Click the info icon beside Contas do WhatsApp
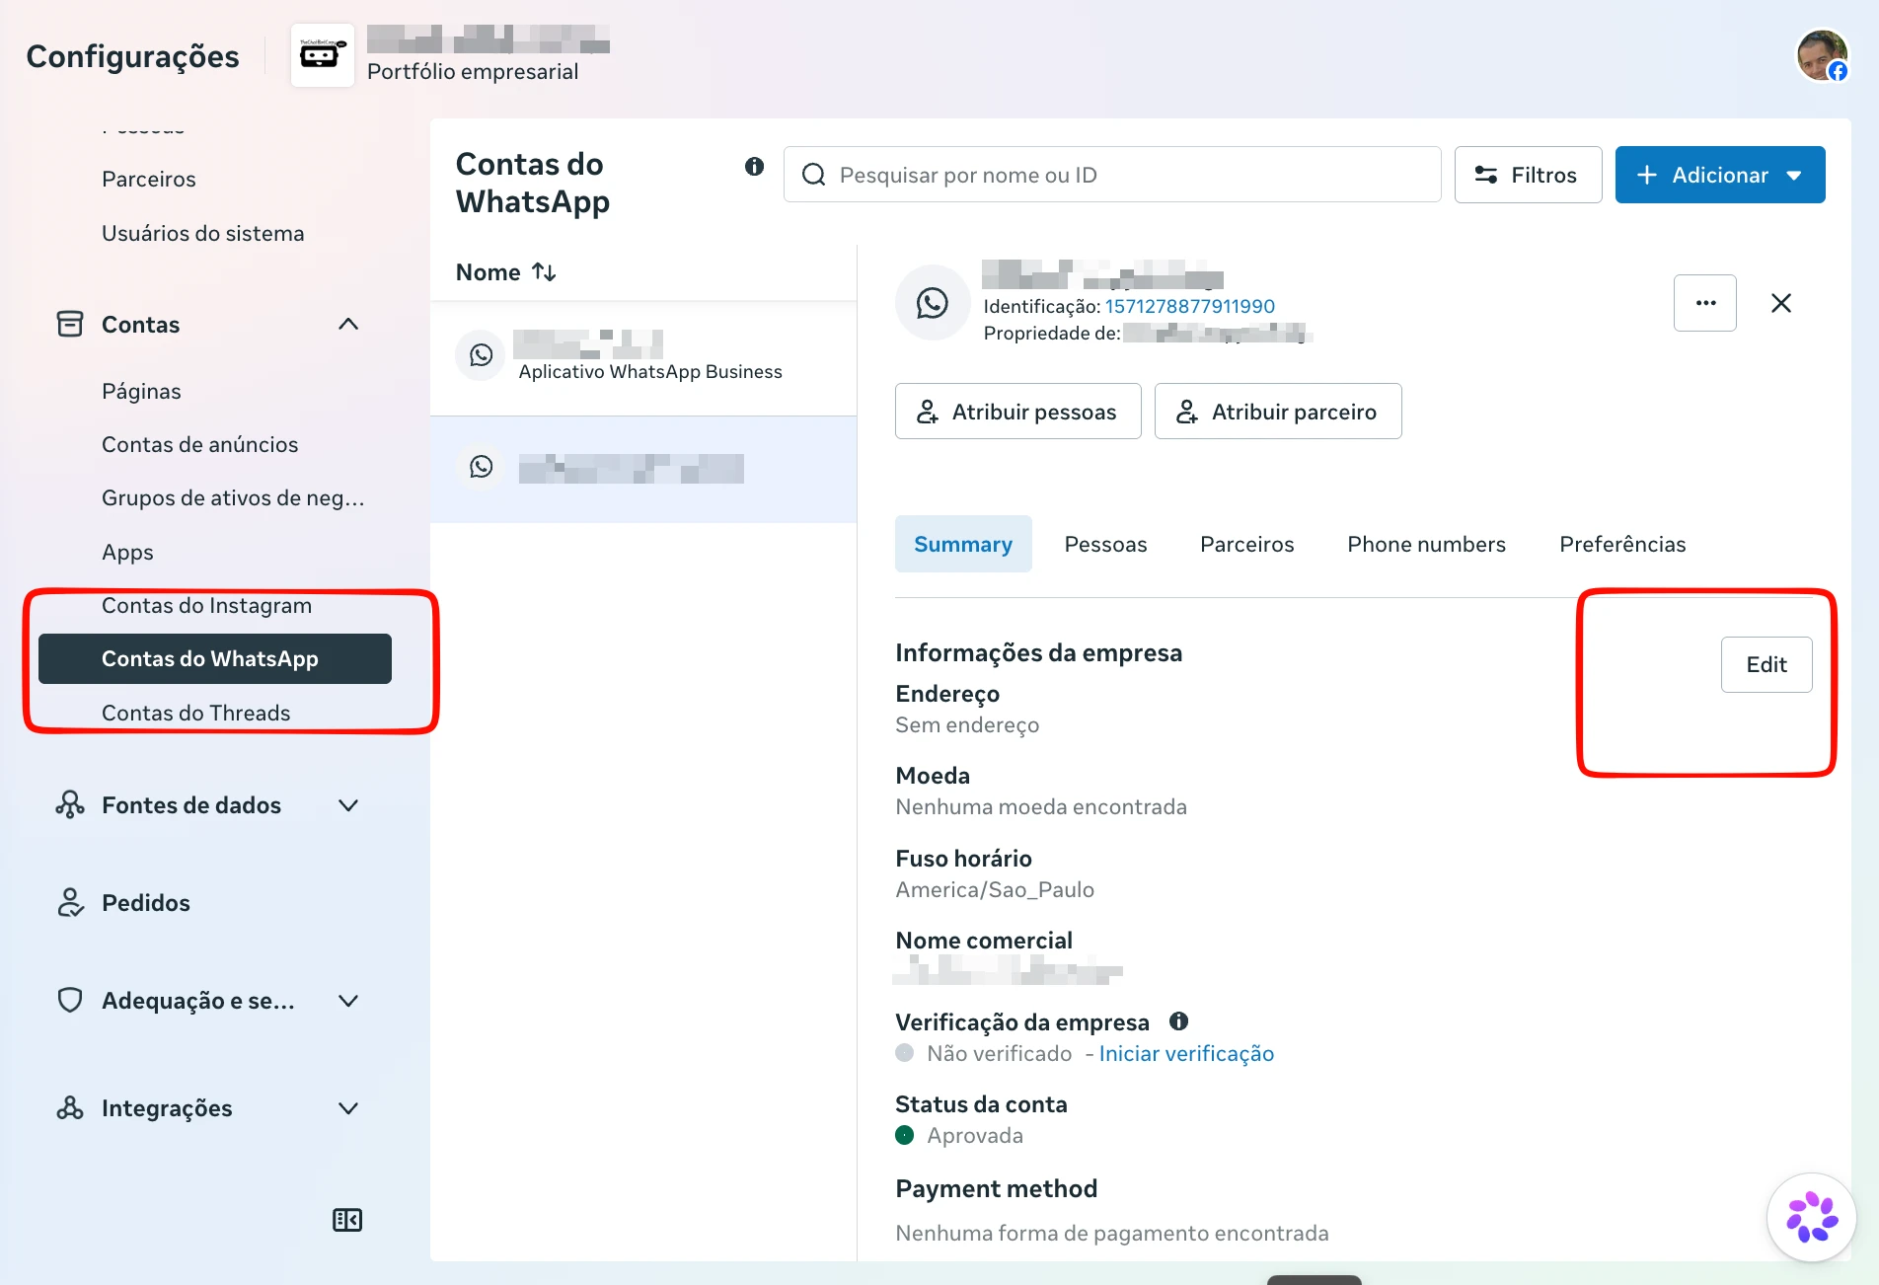 pyautogui.click(x=754, y=166)
